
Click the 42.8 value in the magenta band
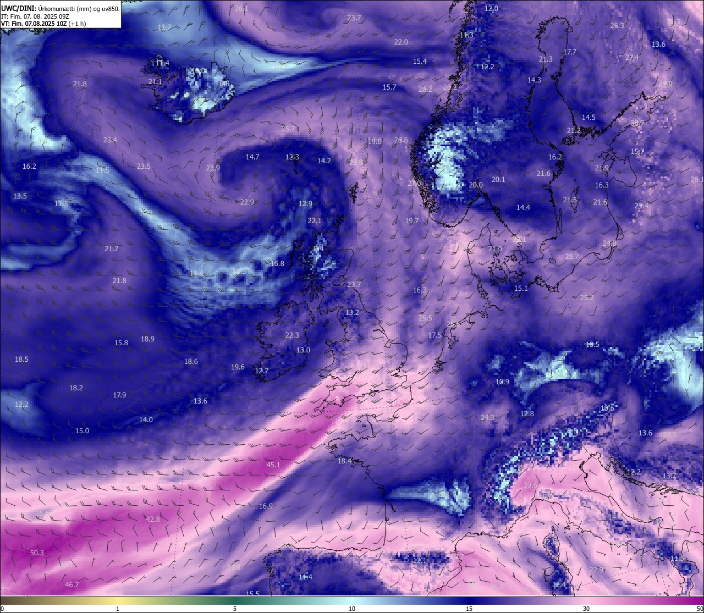point(153,519)
